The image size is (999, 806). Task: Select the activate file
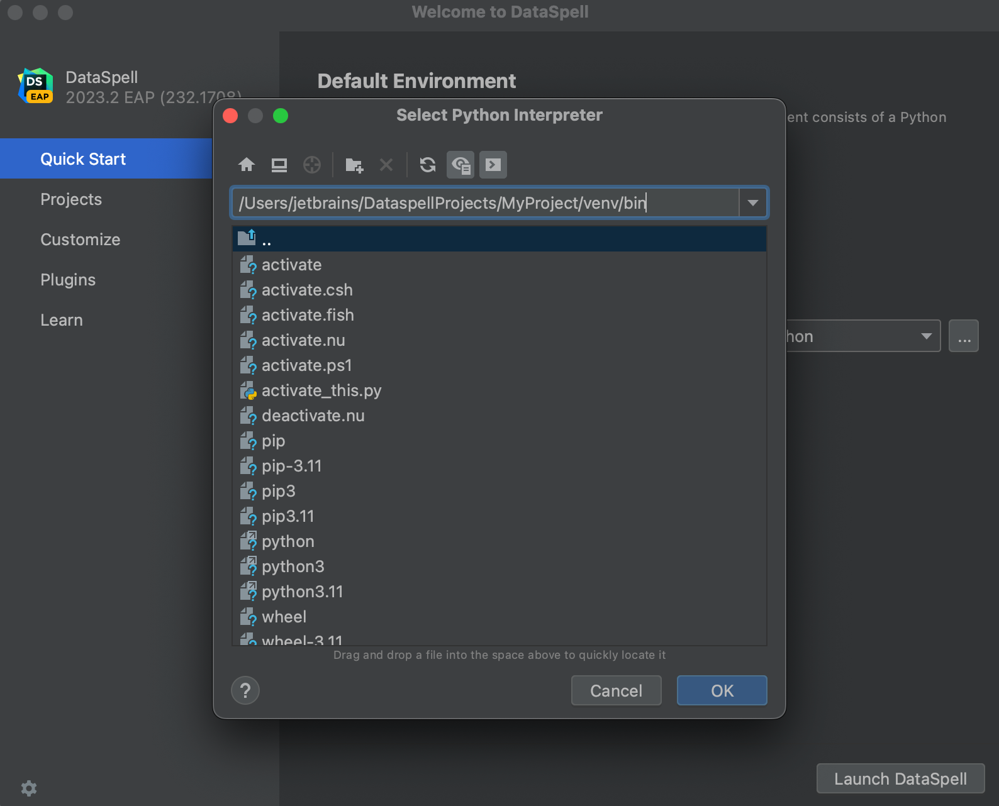[499, 265]
